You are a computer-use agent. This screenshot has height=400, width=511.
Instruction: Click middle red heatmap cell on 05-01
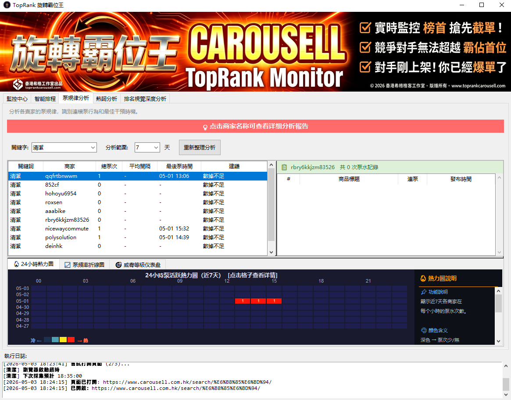click(x=258, y=301)
